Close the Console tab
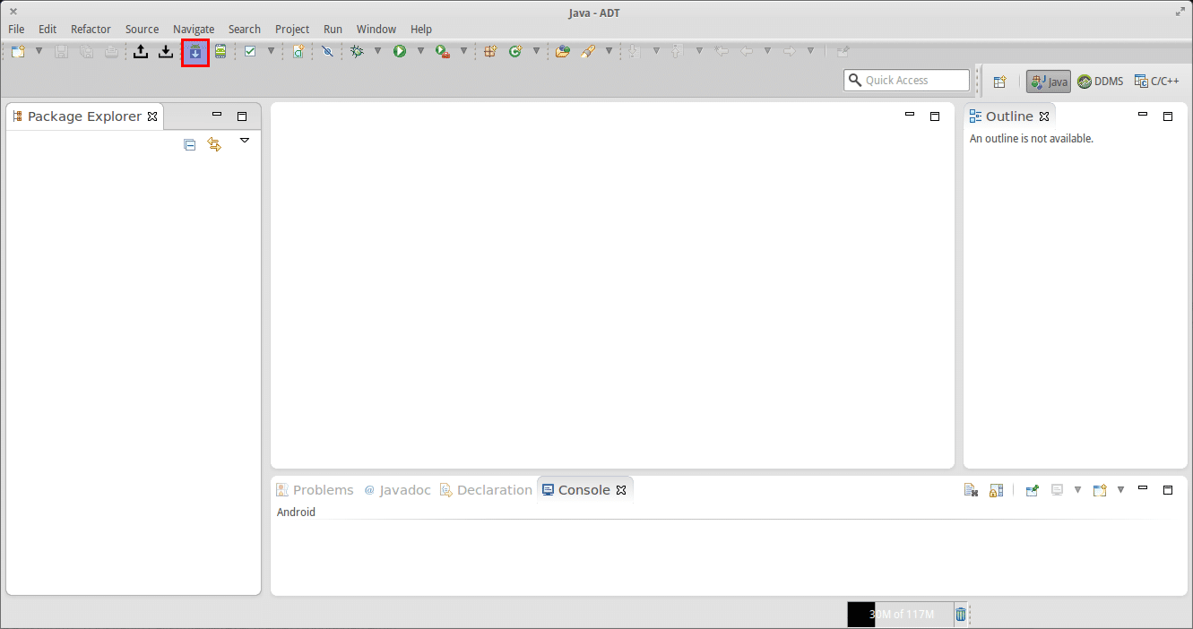The width and height of the screenshot is (1193, 629). click(x=621, y=490)
